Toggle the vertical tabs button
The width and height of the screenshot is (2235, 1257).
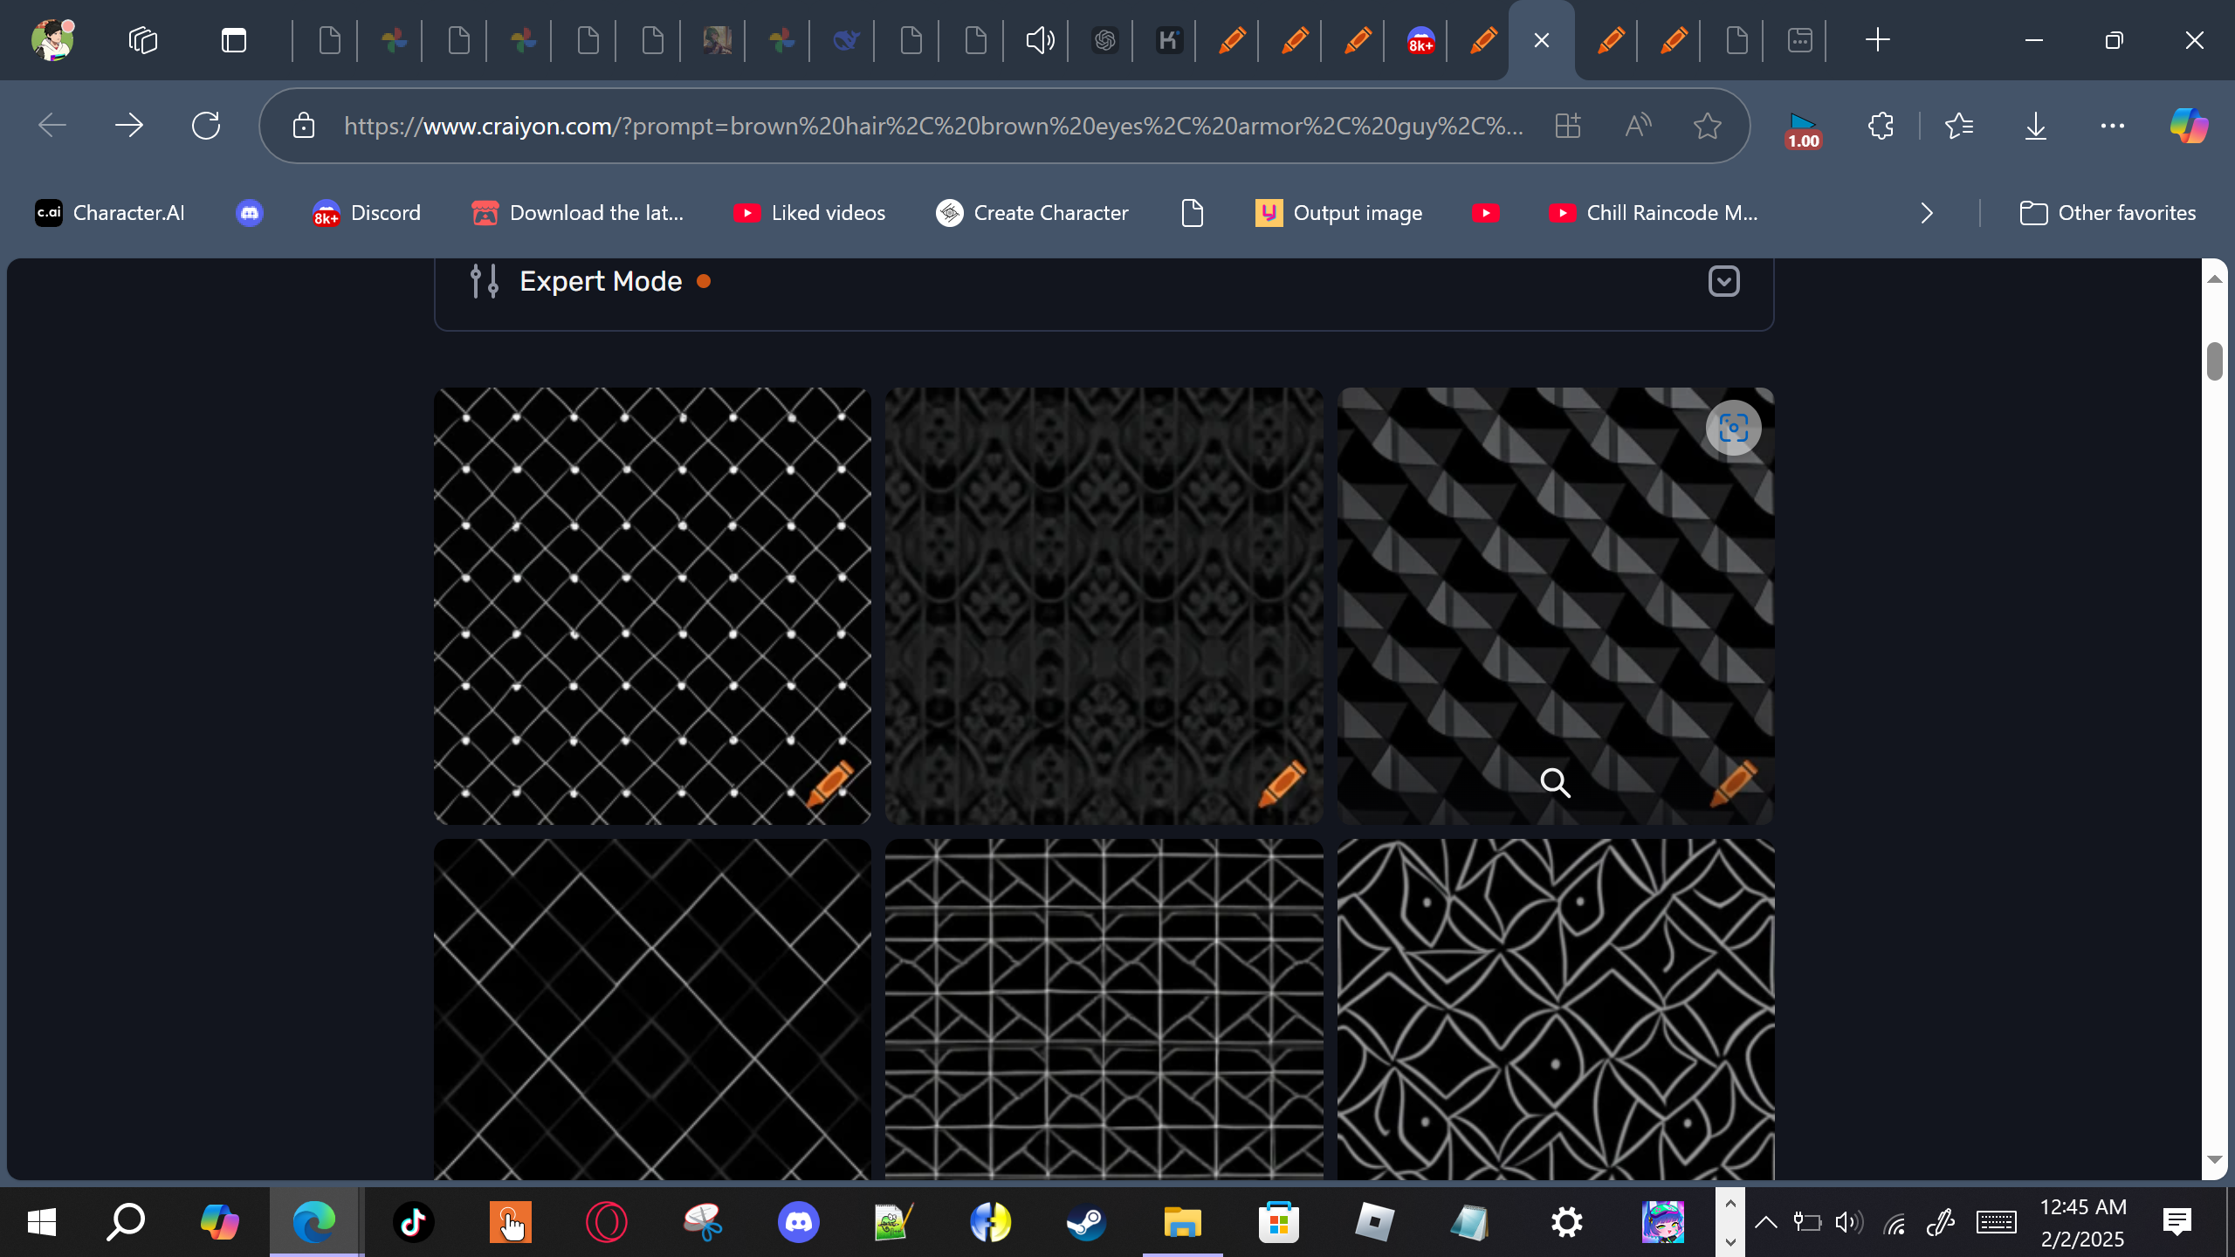(x=234, y=40)
